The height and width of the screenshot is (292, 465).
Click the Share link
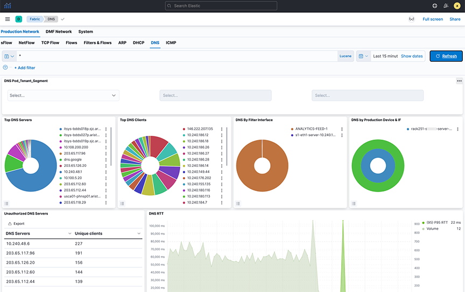[x=455, y=19]
